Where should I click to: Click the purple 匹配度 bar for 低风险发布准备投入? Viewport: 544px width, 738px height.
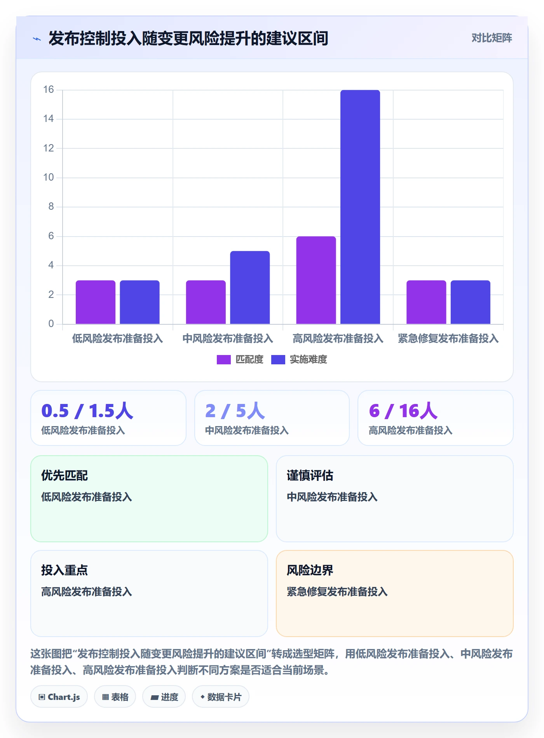(96, 302)
